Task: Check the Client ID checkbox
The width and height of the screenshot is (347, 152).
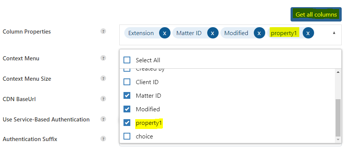Action: 127,82
